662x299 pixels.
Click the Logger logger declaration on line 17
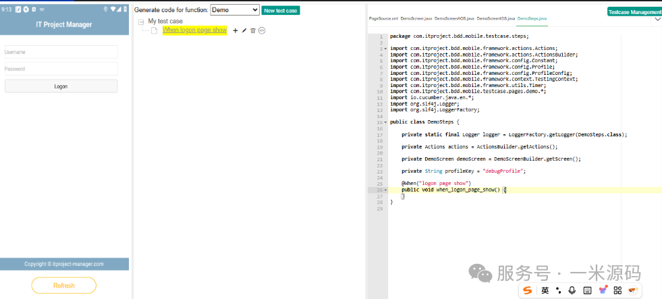pyautogui.click(x=514, y=135)
